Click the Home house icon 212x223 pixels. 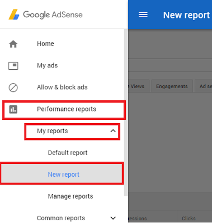[x=13, y=44]
